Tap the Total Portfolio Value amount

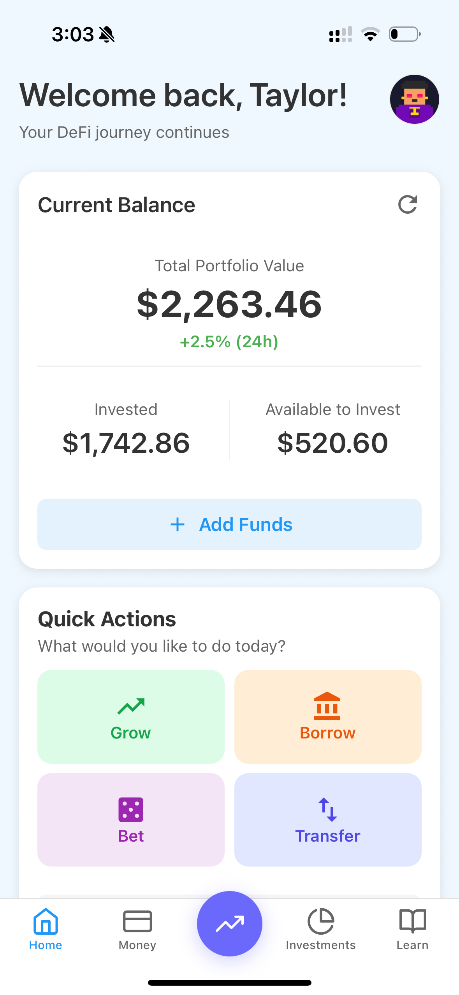[x=229, y=304]
